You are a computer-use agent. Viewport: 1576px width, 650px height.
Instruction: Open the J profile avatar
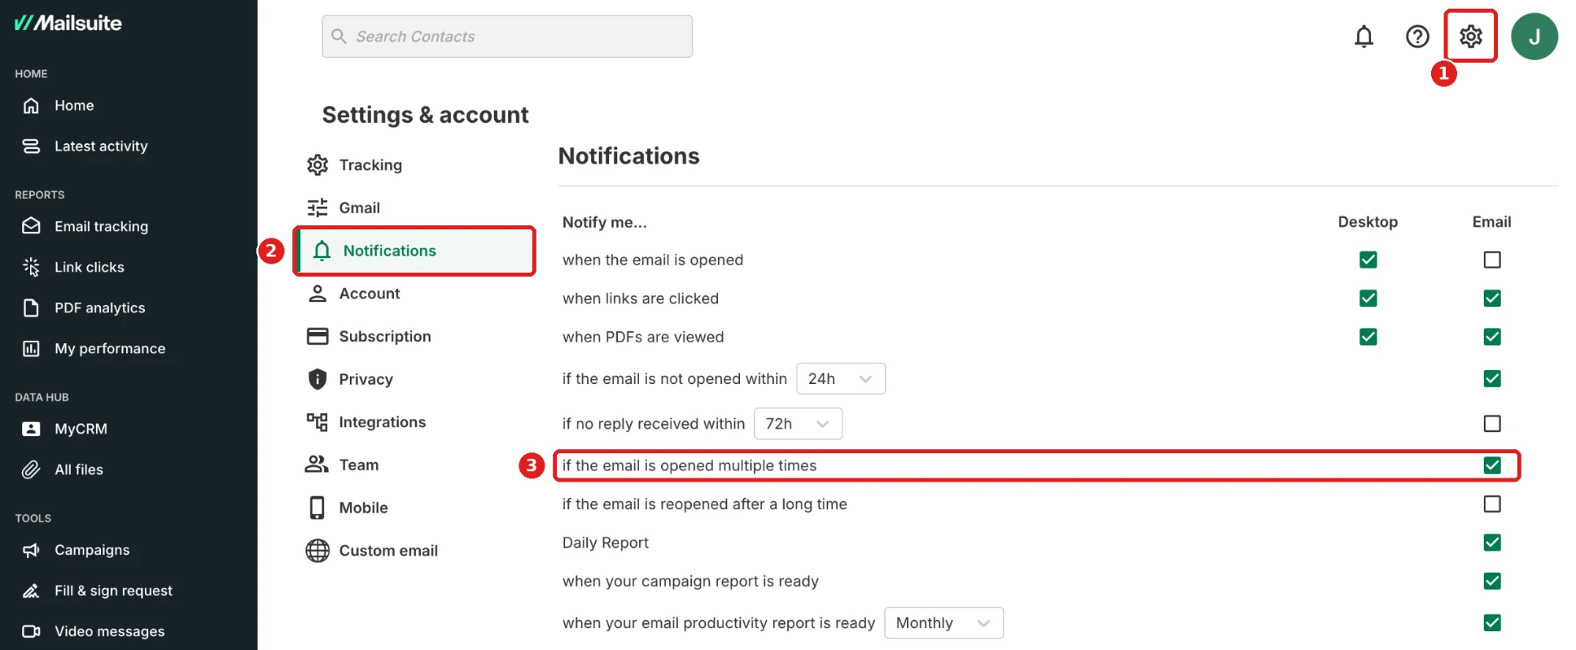click(1534, 36)
